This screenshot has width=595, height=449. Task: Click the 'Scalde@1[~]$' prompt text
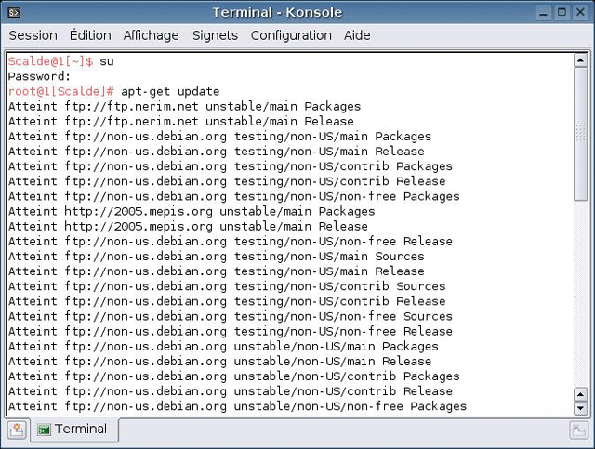[51, 61]
